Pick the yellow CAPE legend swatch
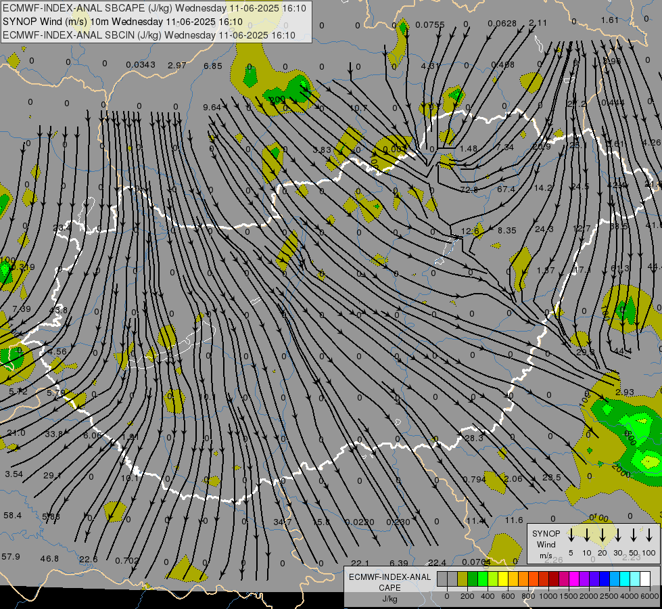 pyautogui.click(x=503, y=579)
